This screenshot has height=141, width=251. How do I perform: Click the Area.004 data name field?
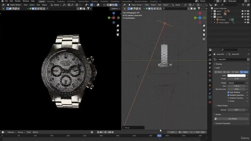(x=232, y=60)
